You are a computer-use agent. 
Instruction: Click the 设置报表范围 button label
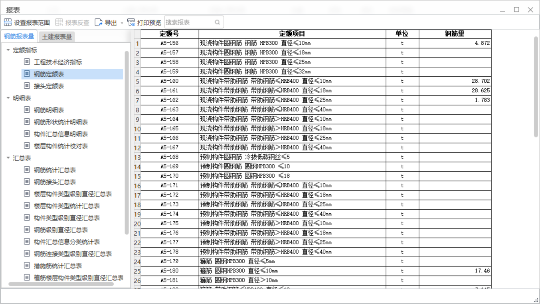pyautogui.click(x=32, y=23)
